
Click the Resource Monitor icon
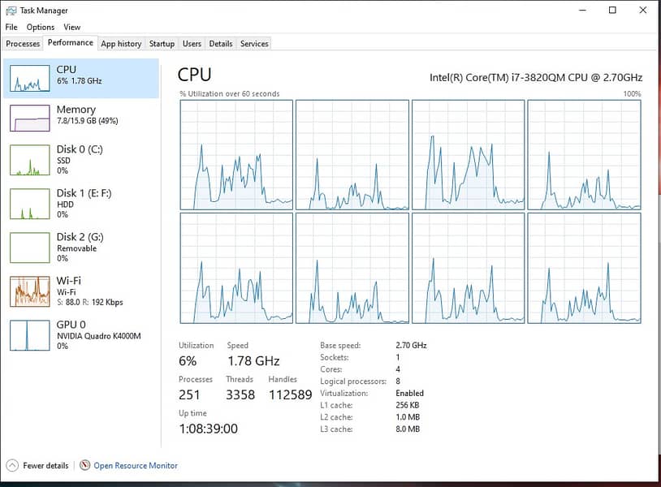(x=85, y=466)
